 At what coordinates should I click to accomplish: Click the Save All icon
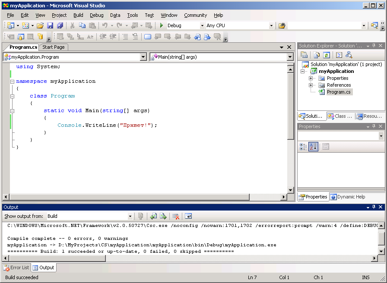coord(60,25)
